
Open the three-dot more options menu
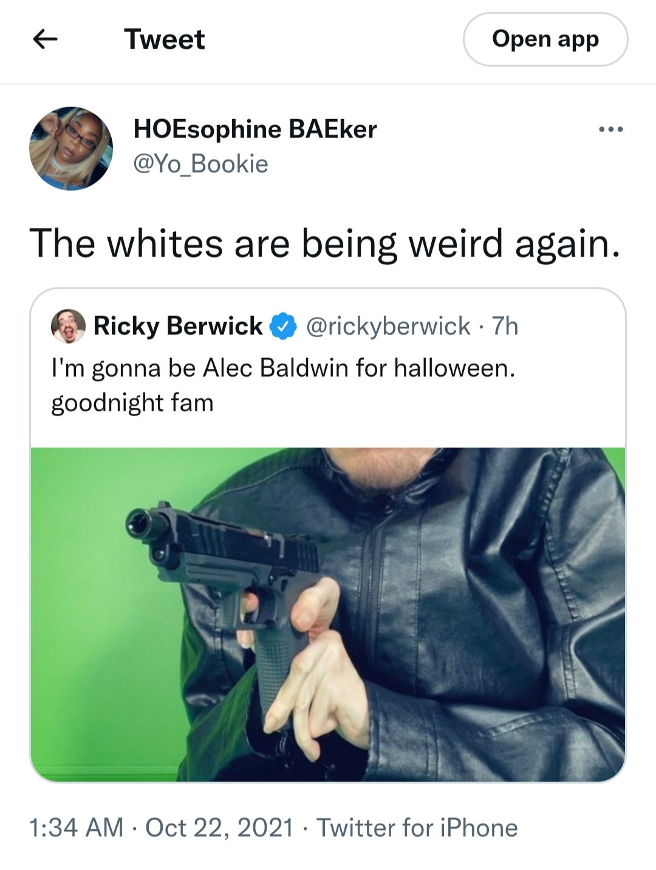coord(610,129)
